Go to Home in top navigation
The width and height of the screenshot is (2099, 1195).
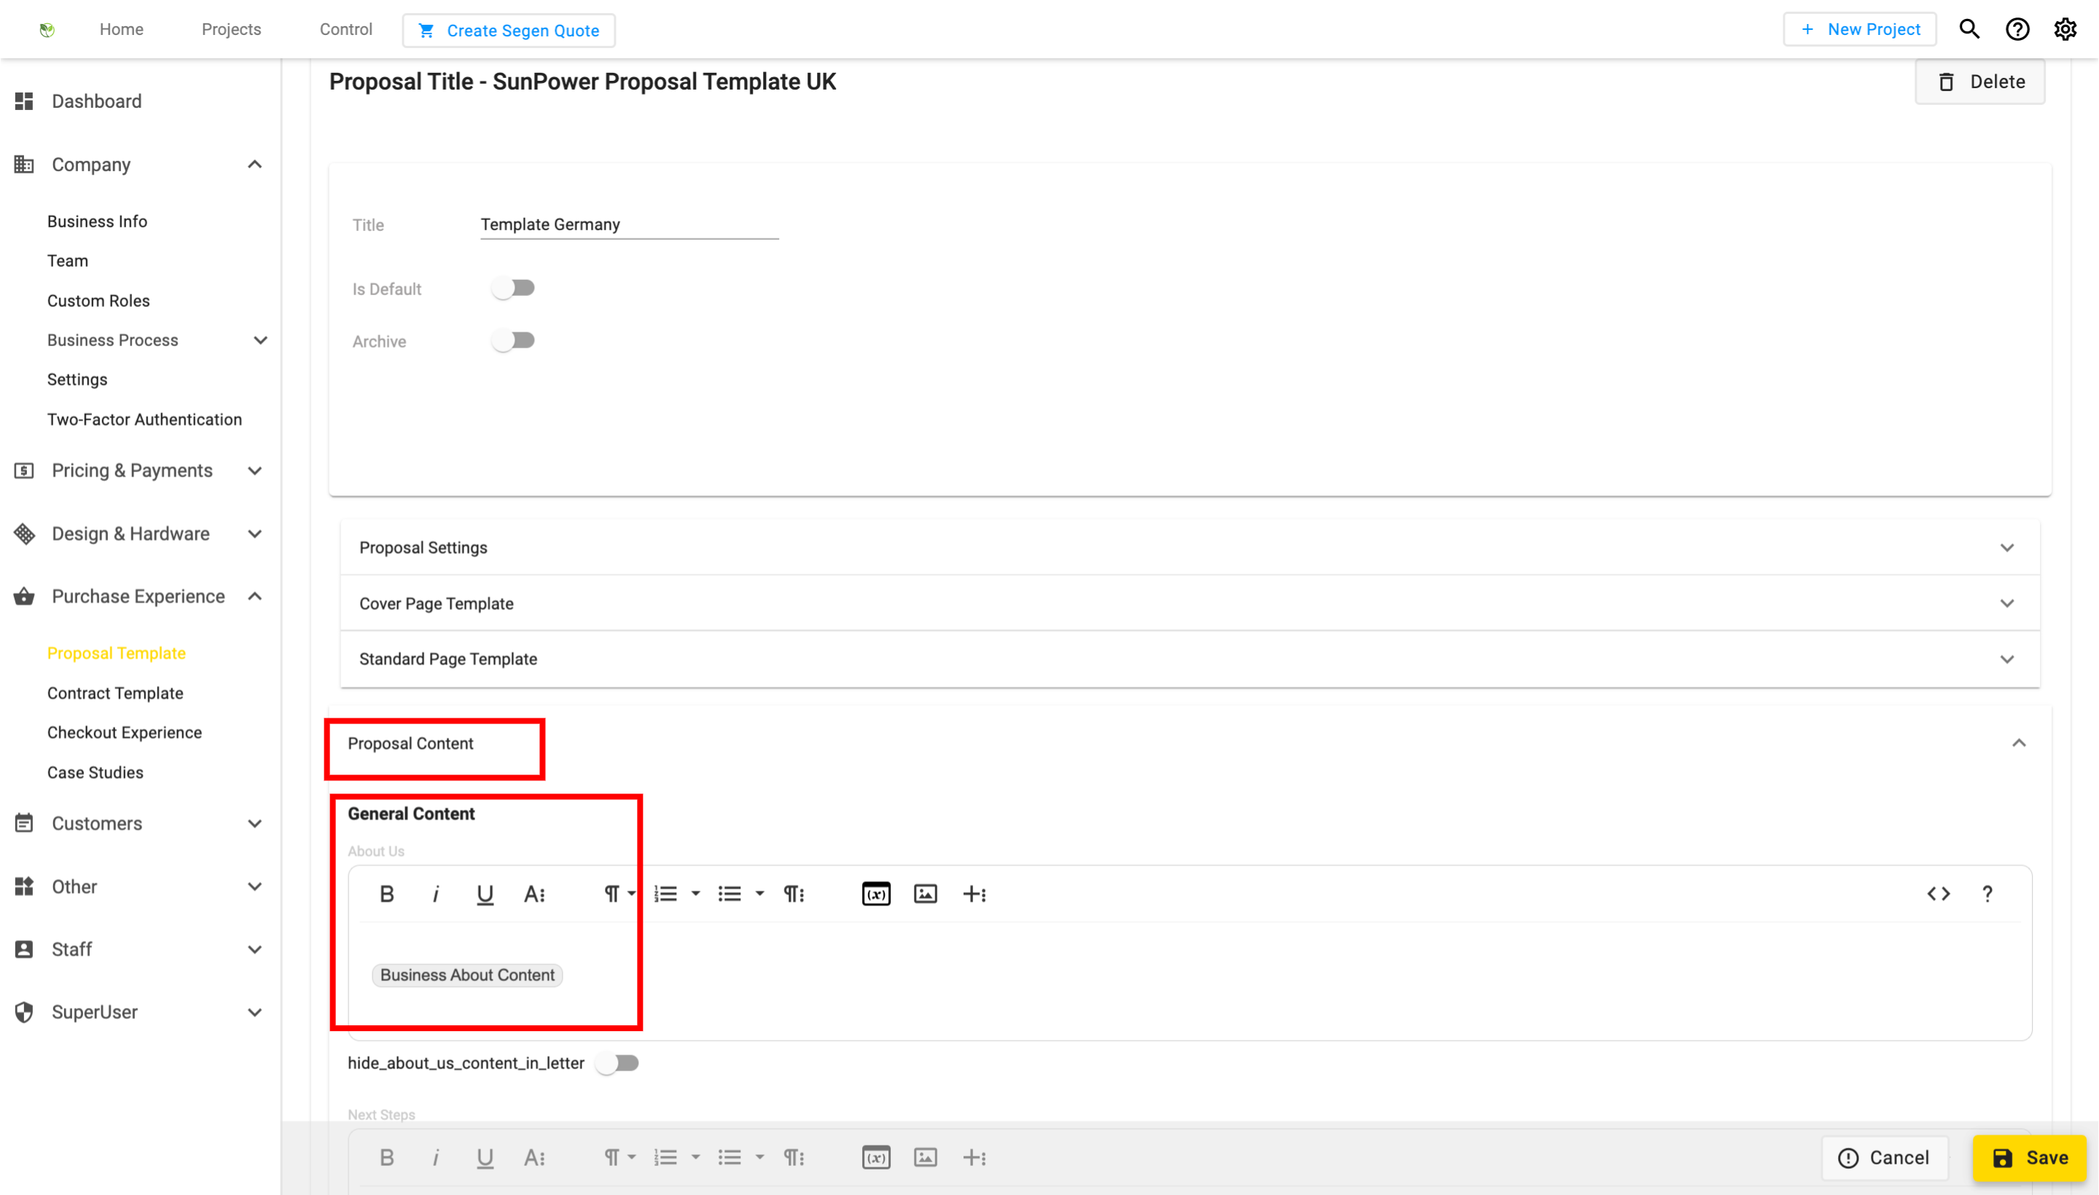pos(122,30)
